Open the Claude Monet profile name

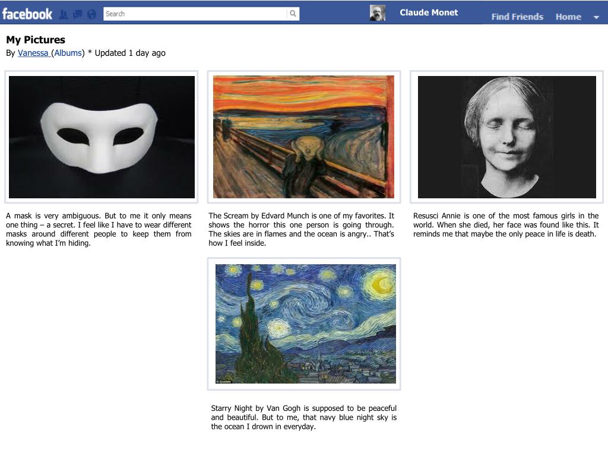pos(429,12)
